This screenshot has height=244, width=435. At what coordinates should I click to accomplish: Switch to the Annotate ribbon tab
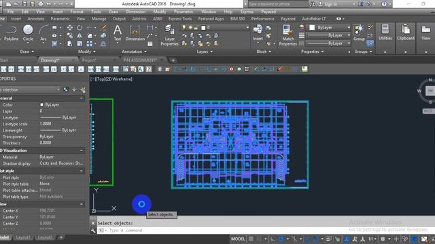(36, 19)
